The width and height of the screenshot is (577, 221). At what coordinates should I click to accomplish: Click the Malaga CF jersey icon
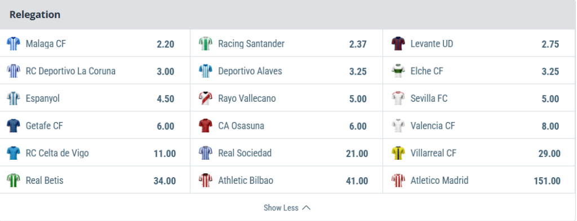14,44
